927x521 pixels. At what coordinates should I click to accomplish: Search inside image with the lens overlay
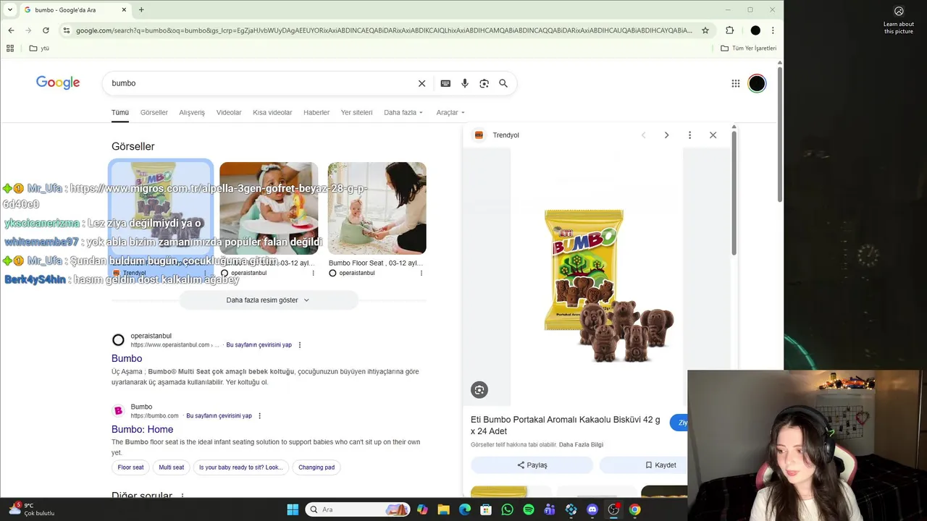(479, 390)
